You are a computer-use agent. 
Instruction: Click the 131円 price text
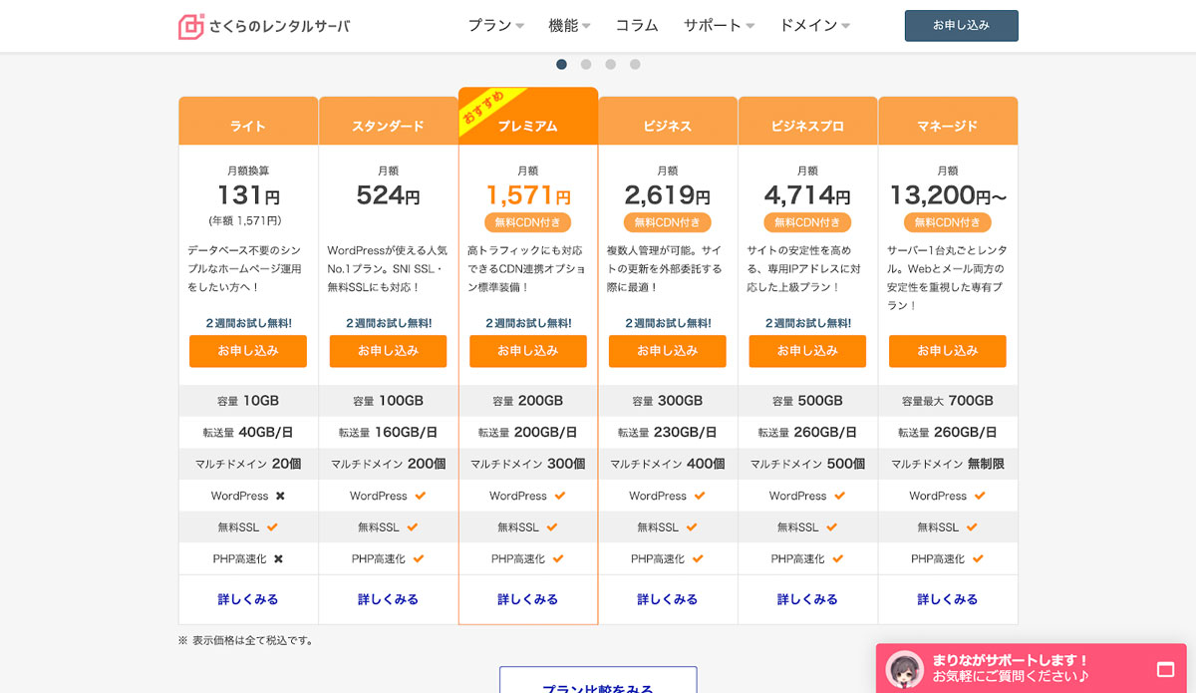pos(248,195)
